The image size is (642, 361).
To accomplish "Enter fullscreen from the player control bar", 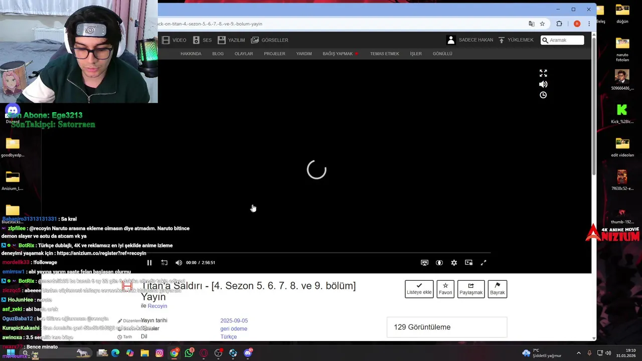I will 484,263.
